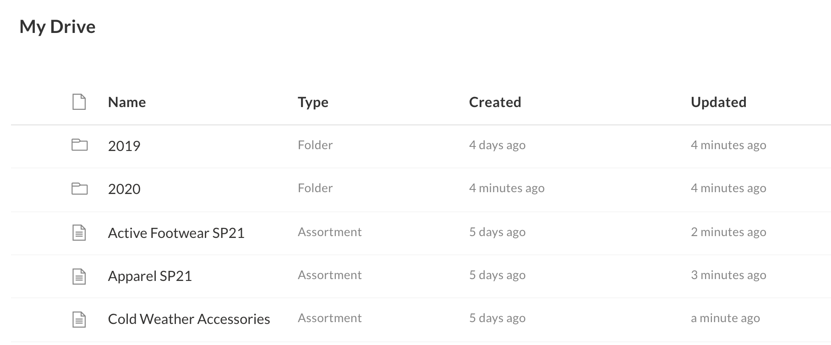831x345 pixels.
Task: Click the My Drive heading
Action: pos(58,27)
